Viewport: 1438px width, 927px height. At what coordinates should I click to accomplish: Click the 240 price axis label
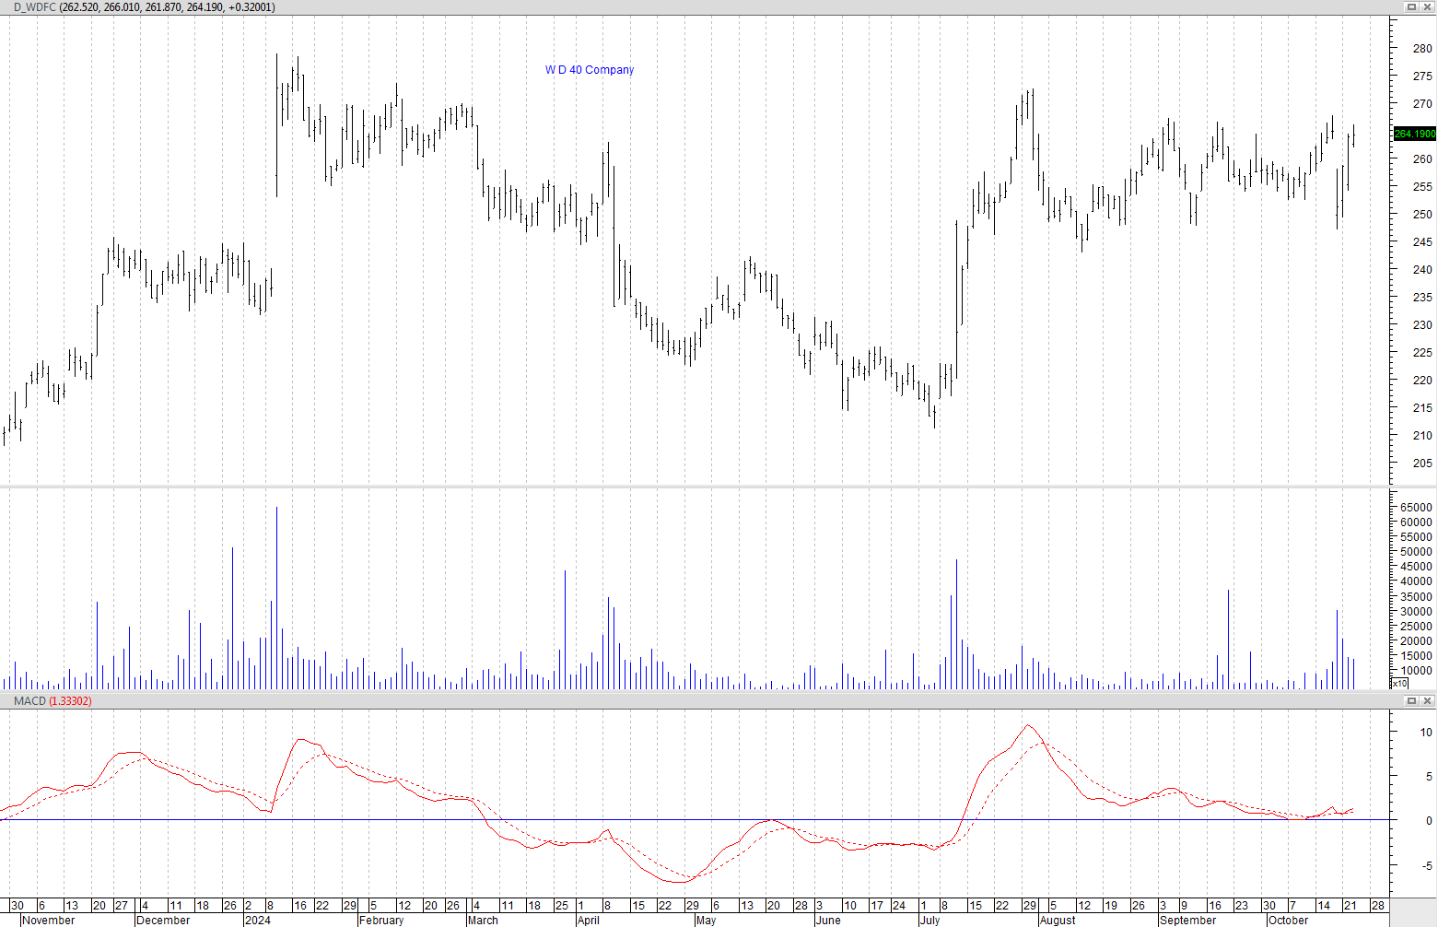tap(1422, 270)
